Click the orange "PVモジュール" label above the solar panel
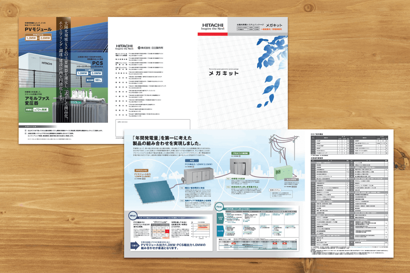Image resolution: width=410 pixels, height=273 pixels. [141, 171]
